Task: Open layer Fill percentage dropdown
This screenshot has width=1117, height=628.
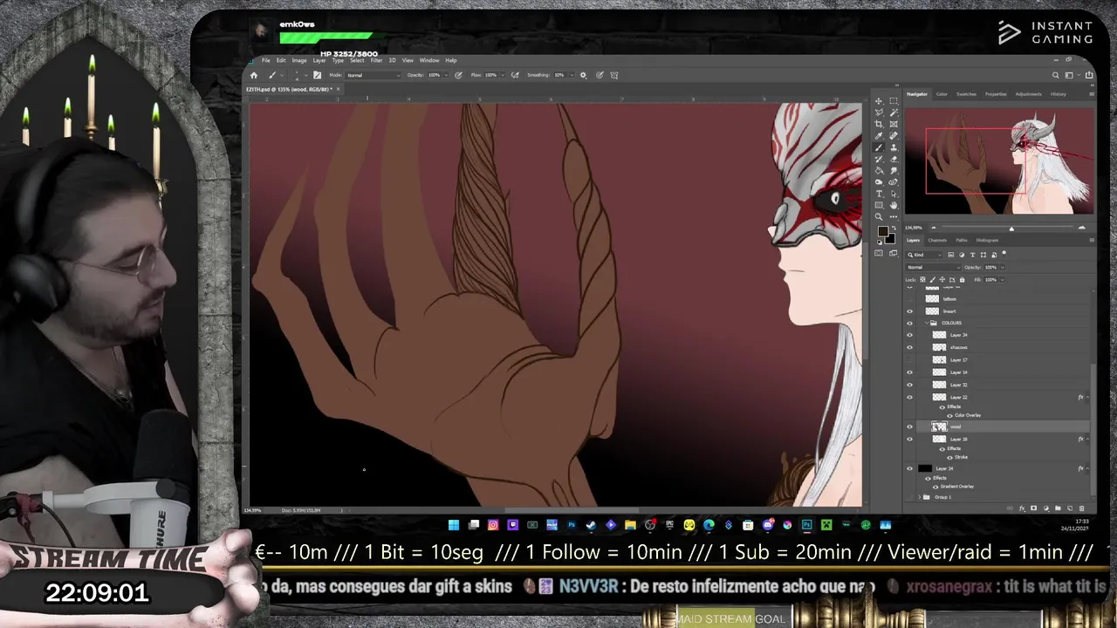Action: [x=1003, y=279]
